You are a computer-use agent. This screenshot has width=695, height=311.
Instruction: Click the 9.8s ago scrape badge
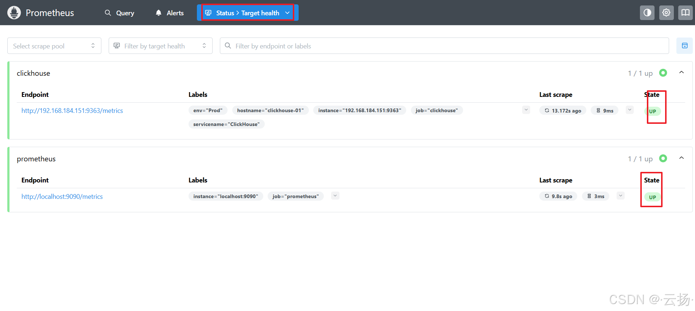tap(558, 196)
